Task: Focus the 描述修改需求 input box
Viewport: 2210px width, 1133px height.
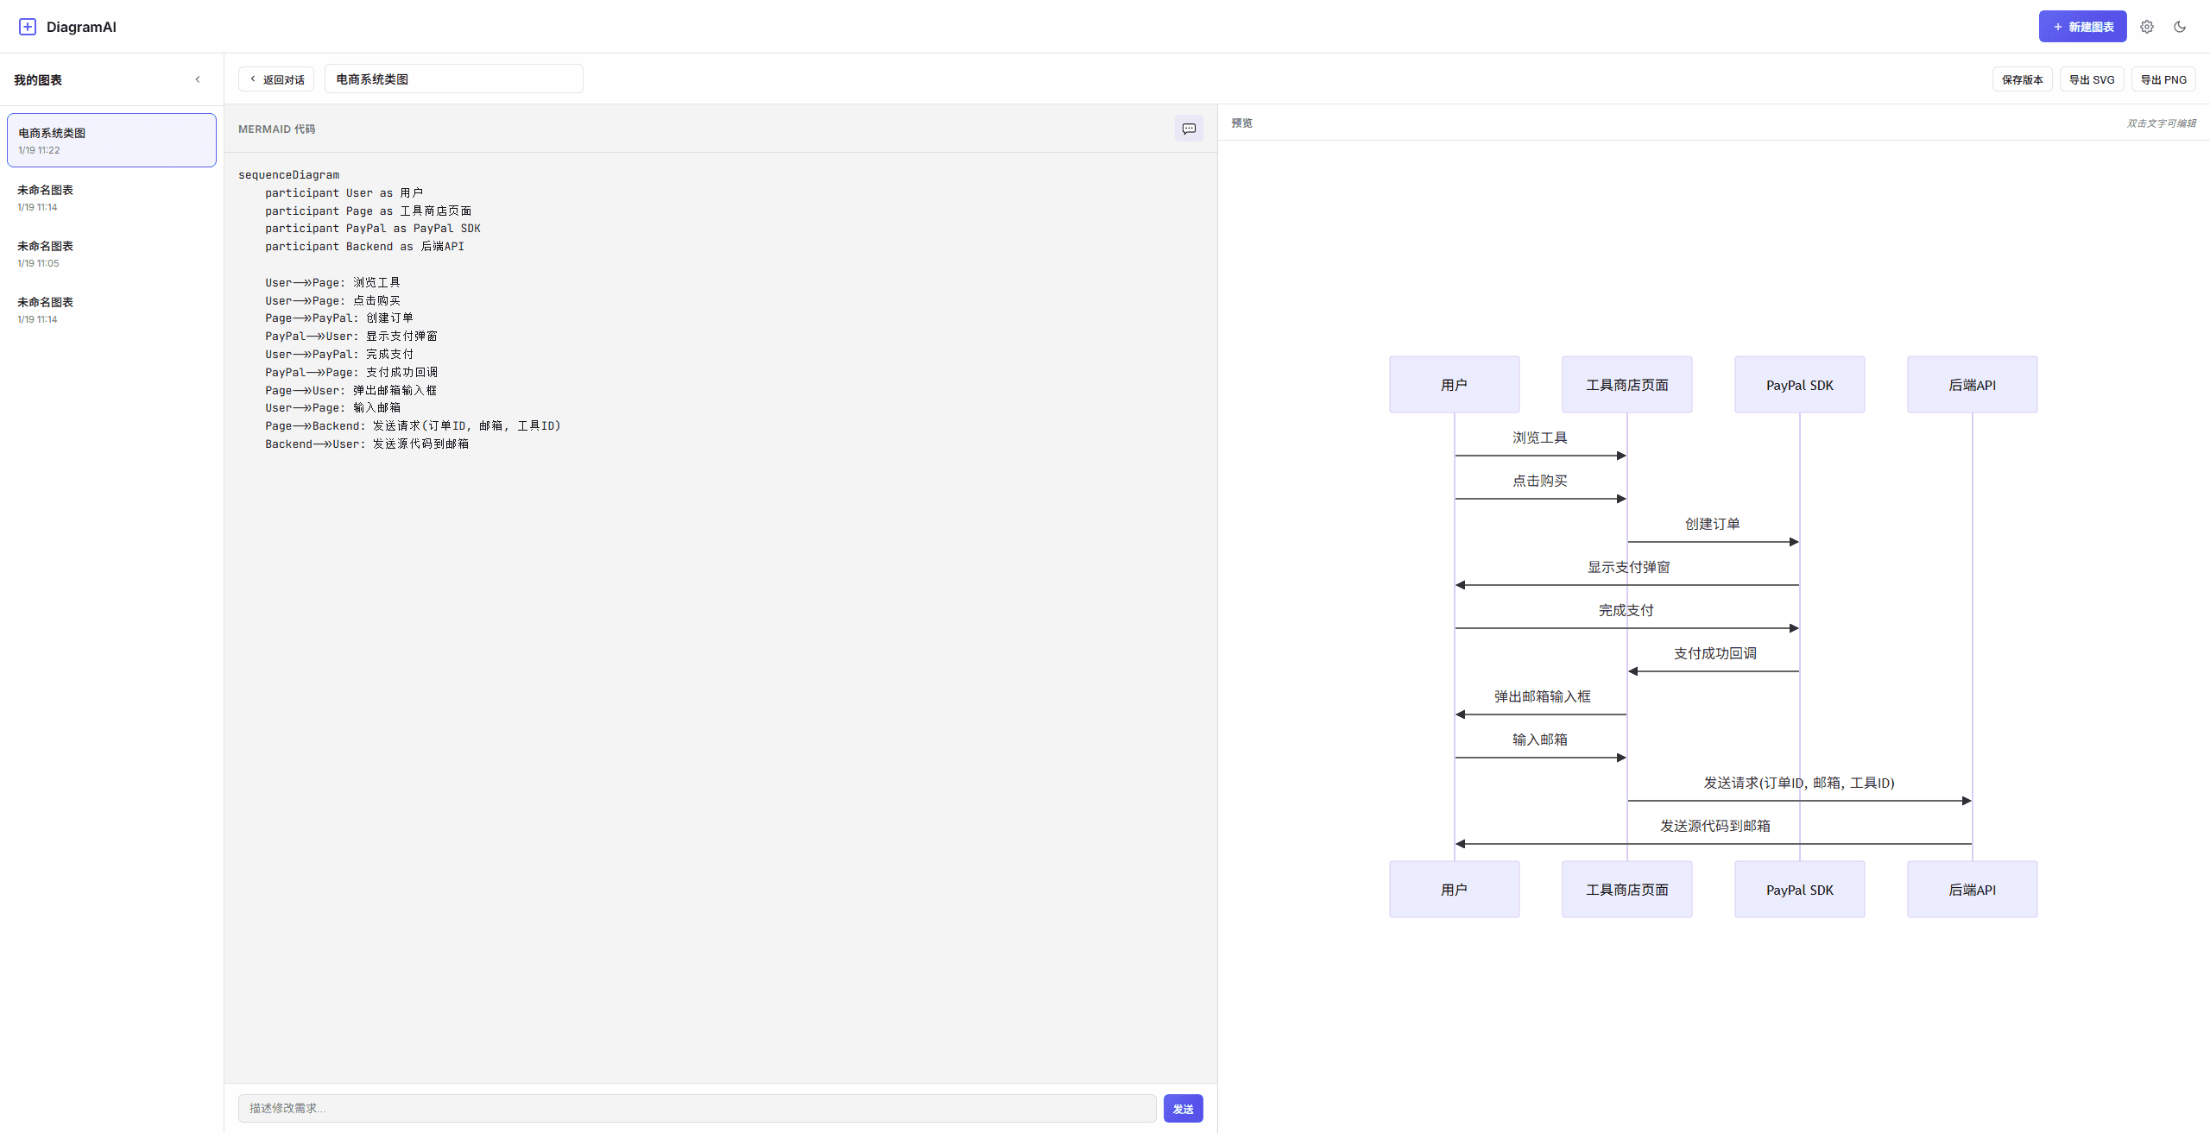Action: coord(697,1108)
